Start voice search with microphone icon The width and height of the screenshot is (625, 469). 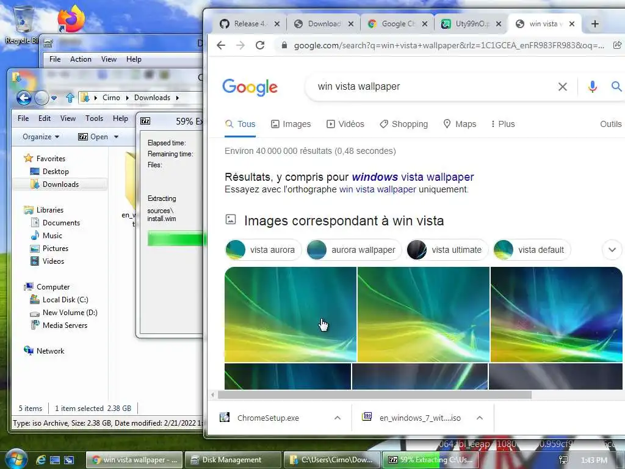592,87
